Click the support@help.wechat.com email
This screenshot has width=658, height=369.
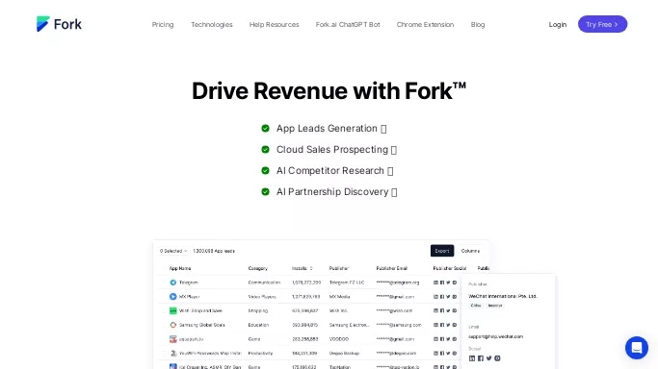495,336
